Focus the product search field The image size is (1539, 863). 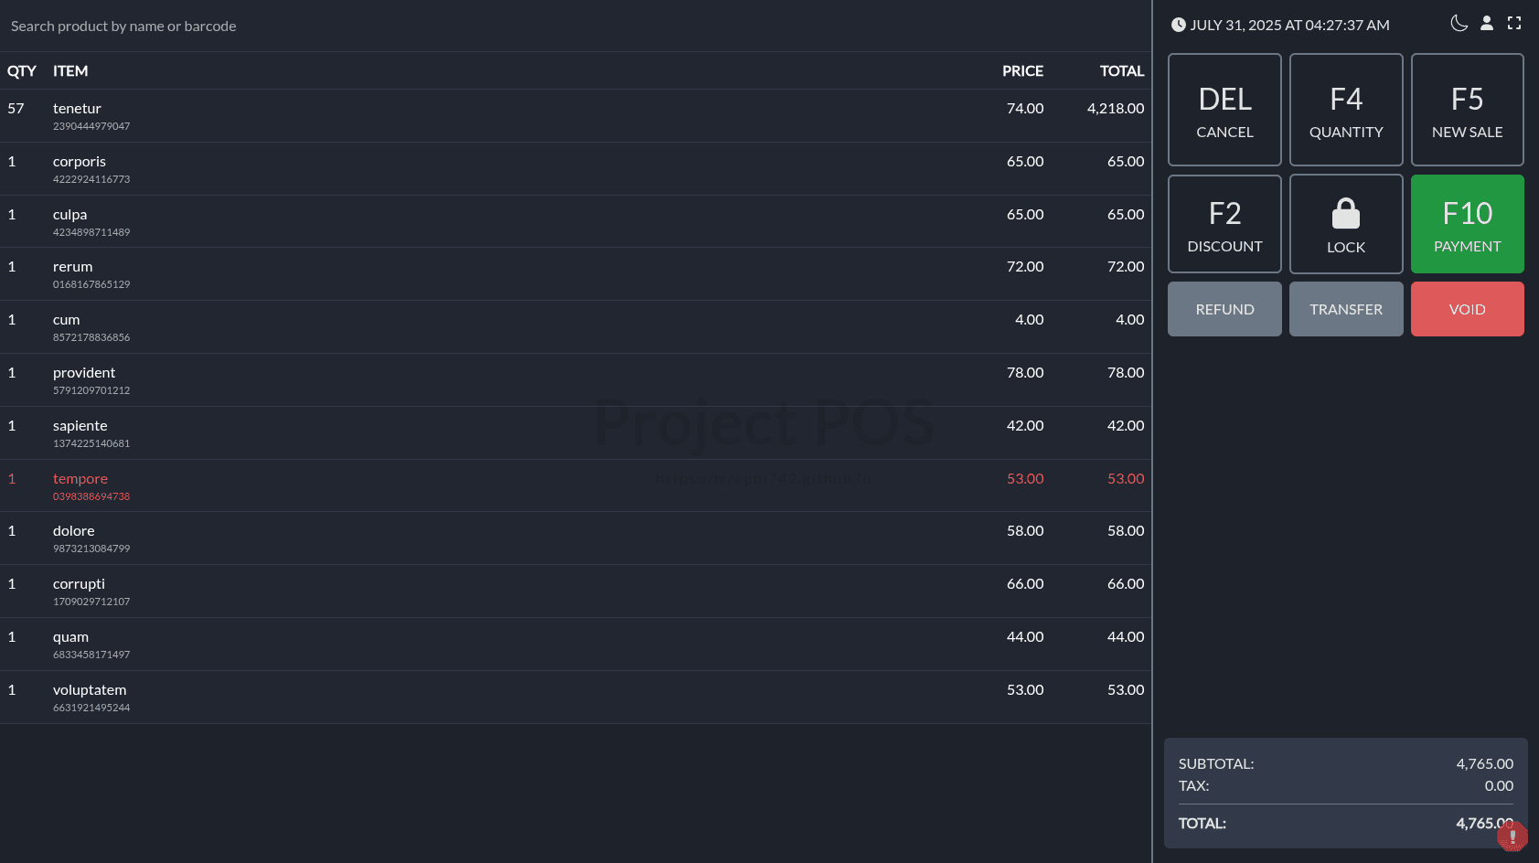click(x=575, y=26)
